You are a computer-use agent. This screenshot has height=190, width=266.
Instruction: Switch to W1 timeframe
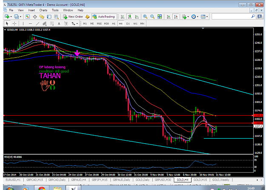click(x=135, y=24)
